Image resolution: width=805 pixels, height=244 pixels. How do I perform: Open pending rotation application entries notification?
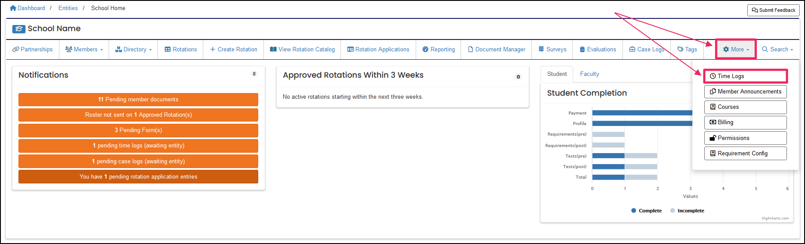pos(138,176)
